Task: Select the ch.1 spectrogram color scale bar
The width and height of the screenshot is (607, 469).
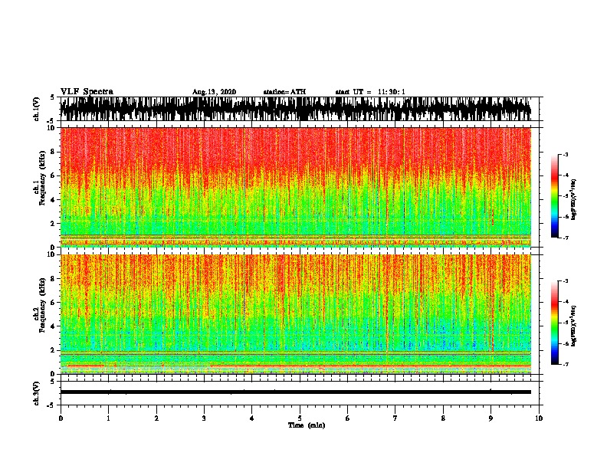Action: [555, 196]
